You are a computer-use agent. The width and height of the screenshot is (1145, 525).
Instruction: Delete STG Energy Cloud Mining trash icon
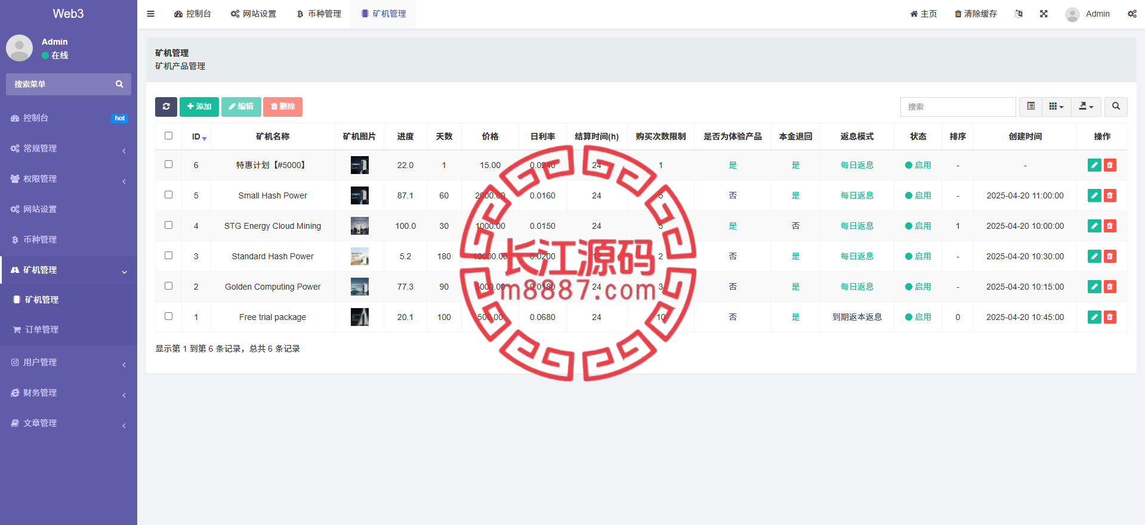[x=1110, y=226]
